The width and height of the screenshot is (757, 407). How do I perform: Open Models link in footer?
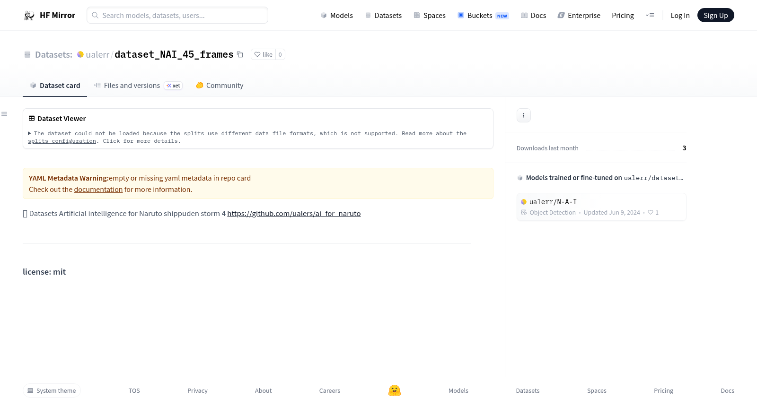point(458,391)
